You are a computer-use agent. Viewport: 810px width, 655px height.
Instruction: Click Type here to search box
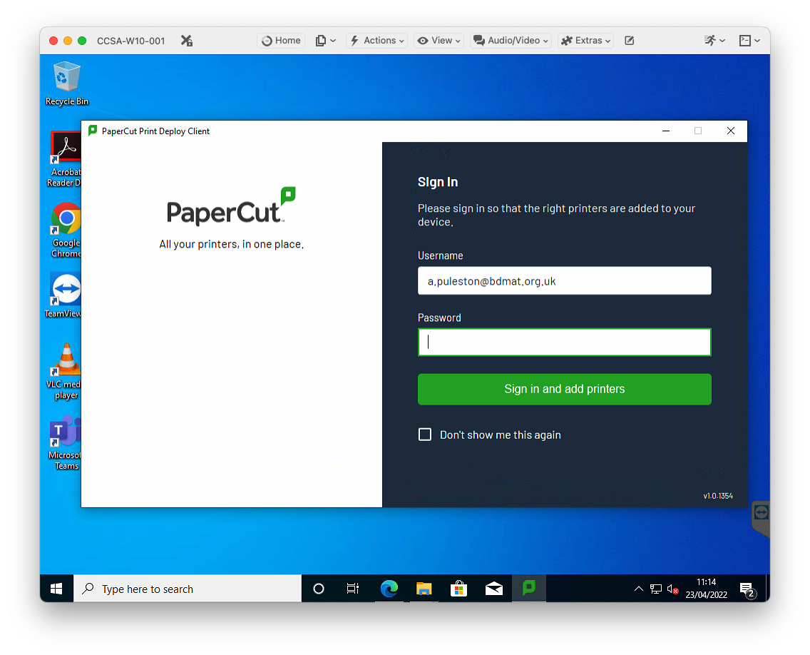point(188,589)
